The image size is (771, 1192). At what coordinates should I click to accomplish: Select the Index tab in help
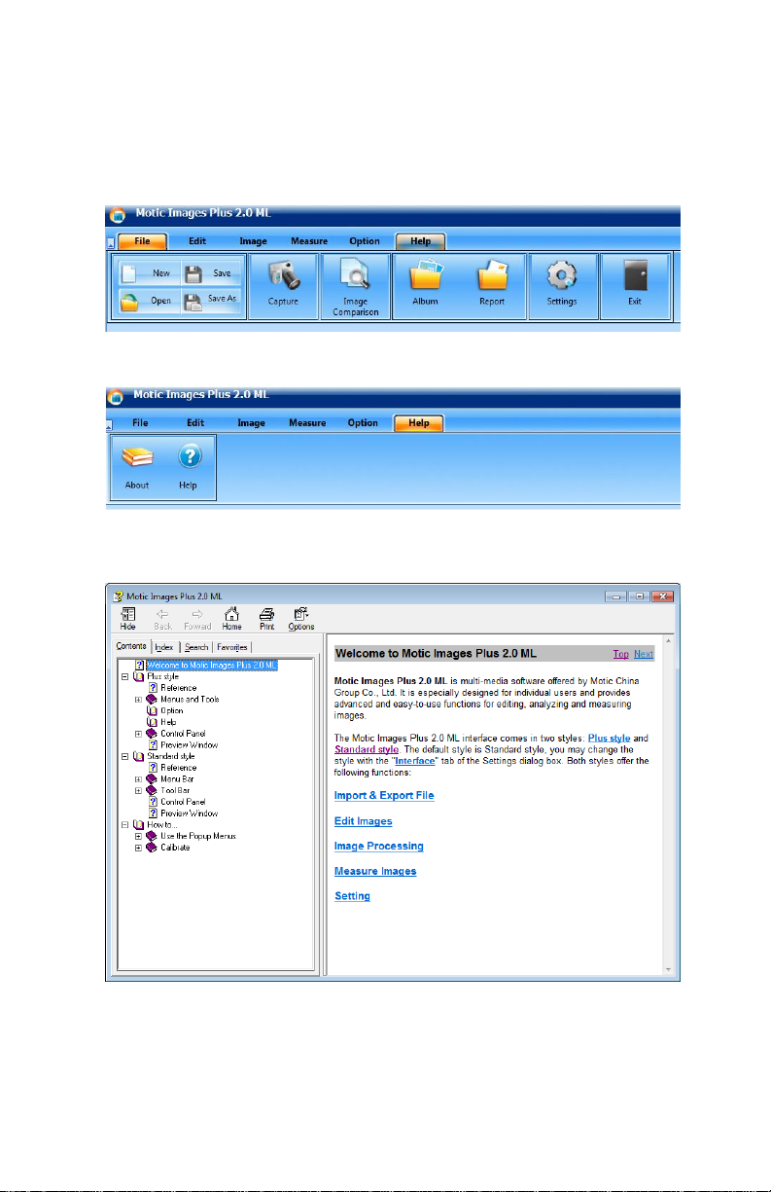(x=165, y=647)
